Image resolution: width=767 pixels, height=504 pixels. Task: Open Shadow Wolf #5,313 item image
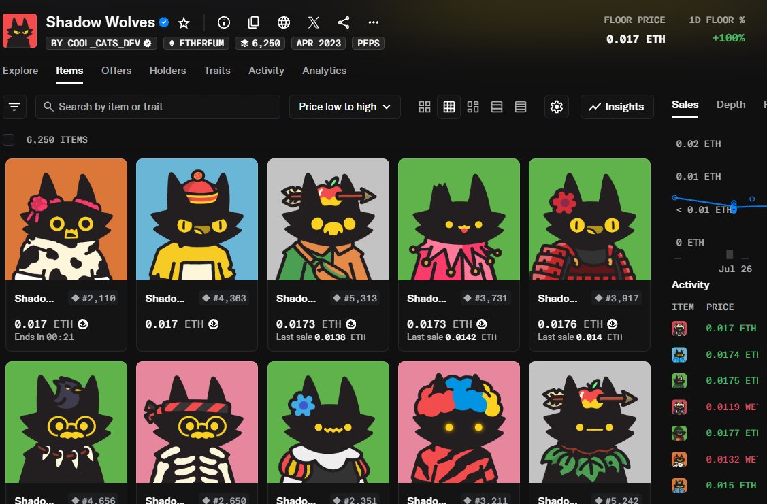[328, 219]
